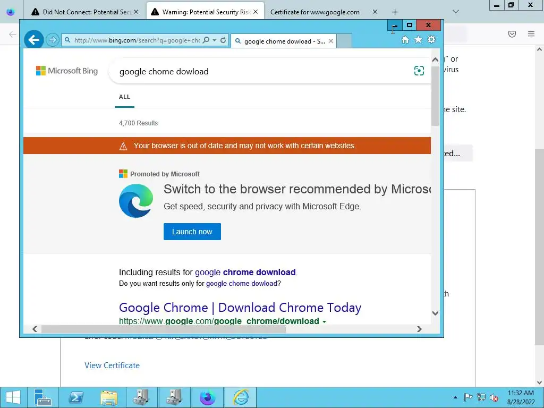This screenshot has height=408, width=544.
Task: Click '4,700 Results' count text
Action: [x=139, y=123]
